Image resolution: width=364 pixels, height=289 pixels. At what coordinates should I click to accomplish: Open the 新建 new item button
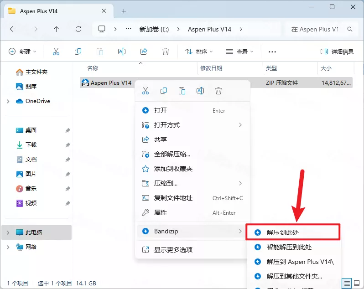22,52
